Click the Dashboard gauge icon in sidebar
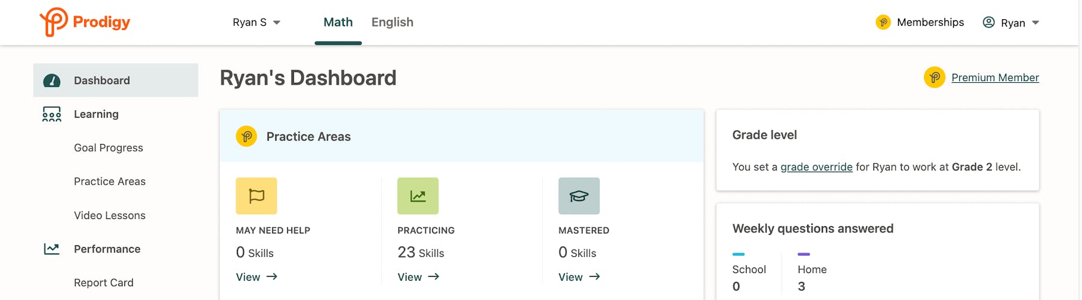 [x=52, y=80]
